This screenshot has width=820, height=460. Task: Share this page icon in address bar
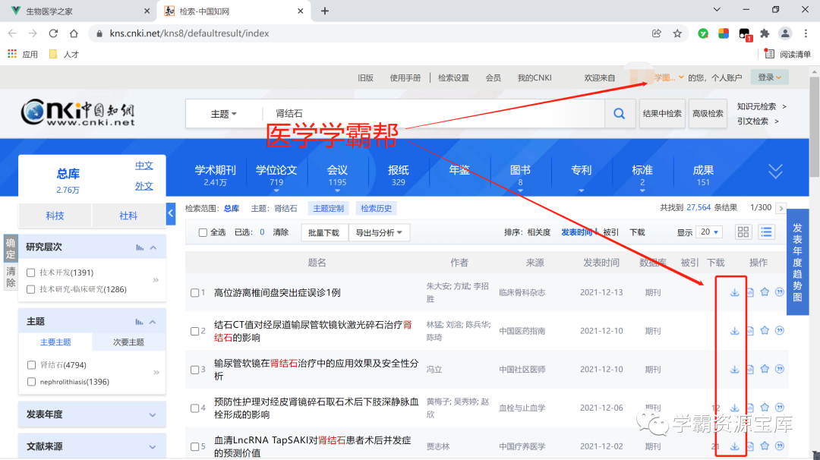coord(656,33)
